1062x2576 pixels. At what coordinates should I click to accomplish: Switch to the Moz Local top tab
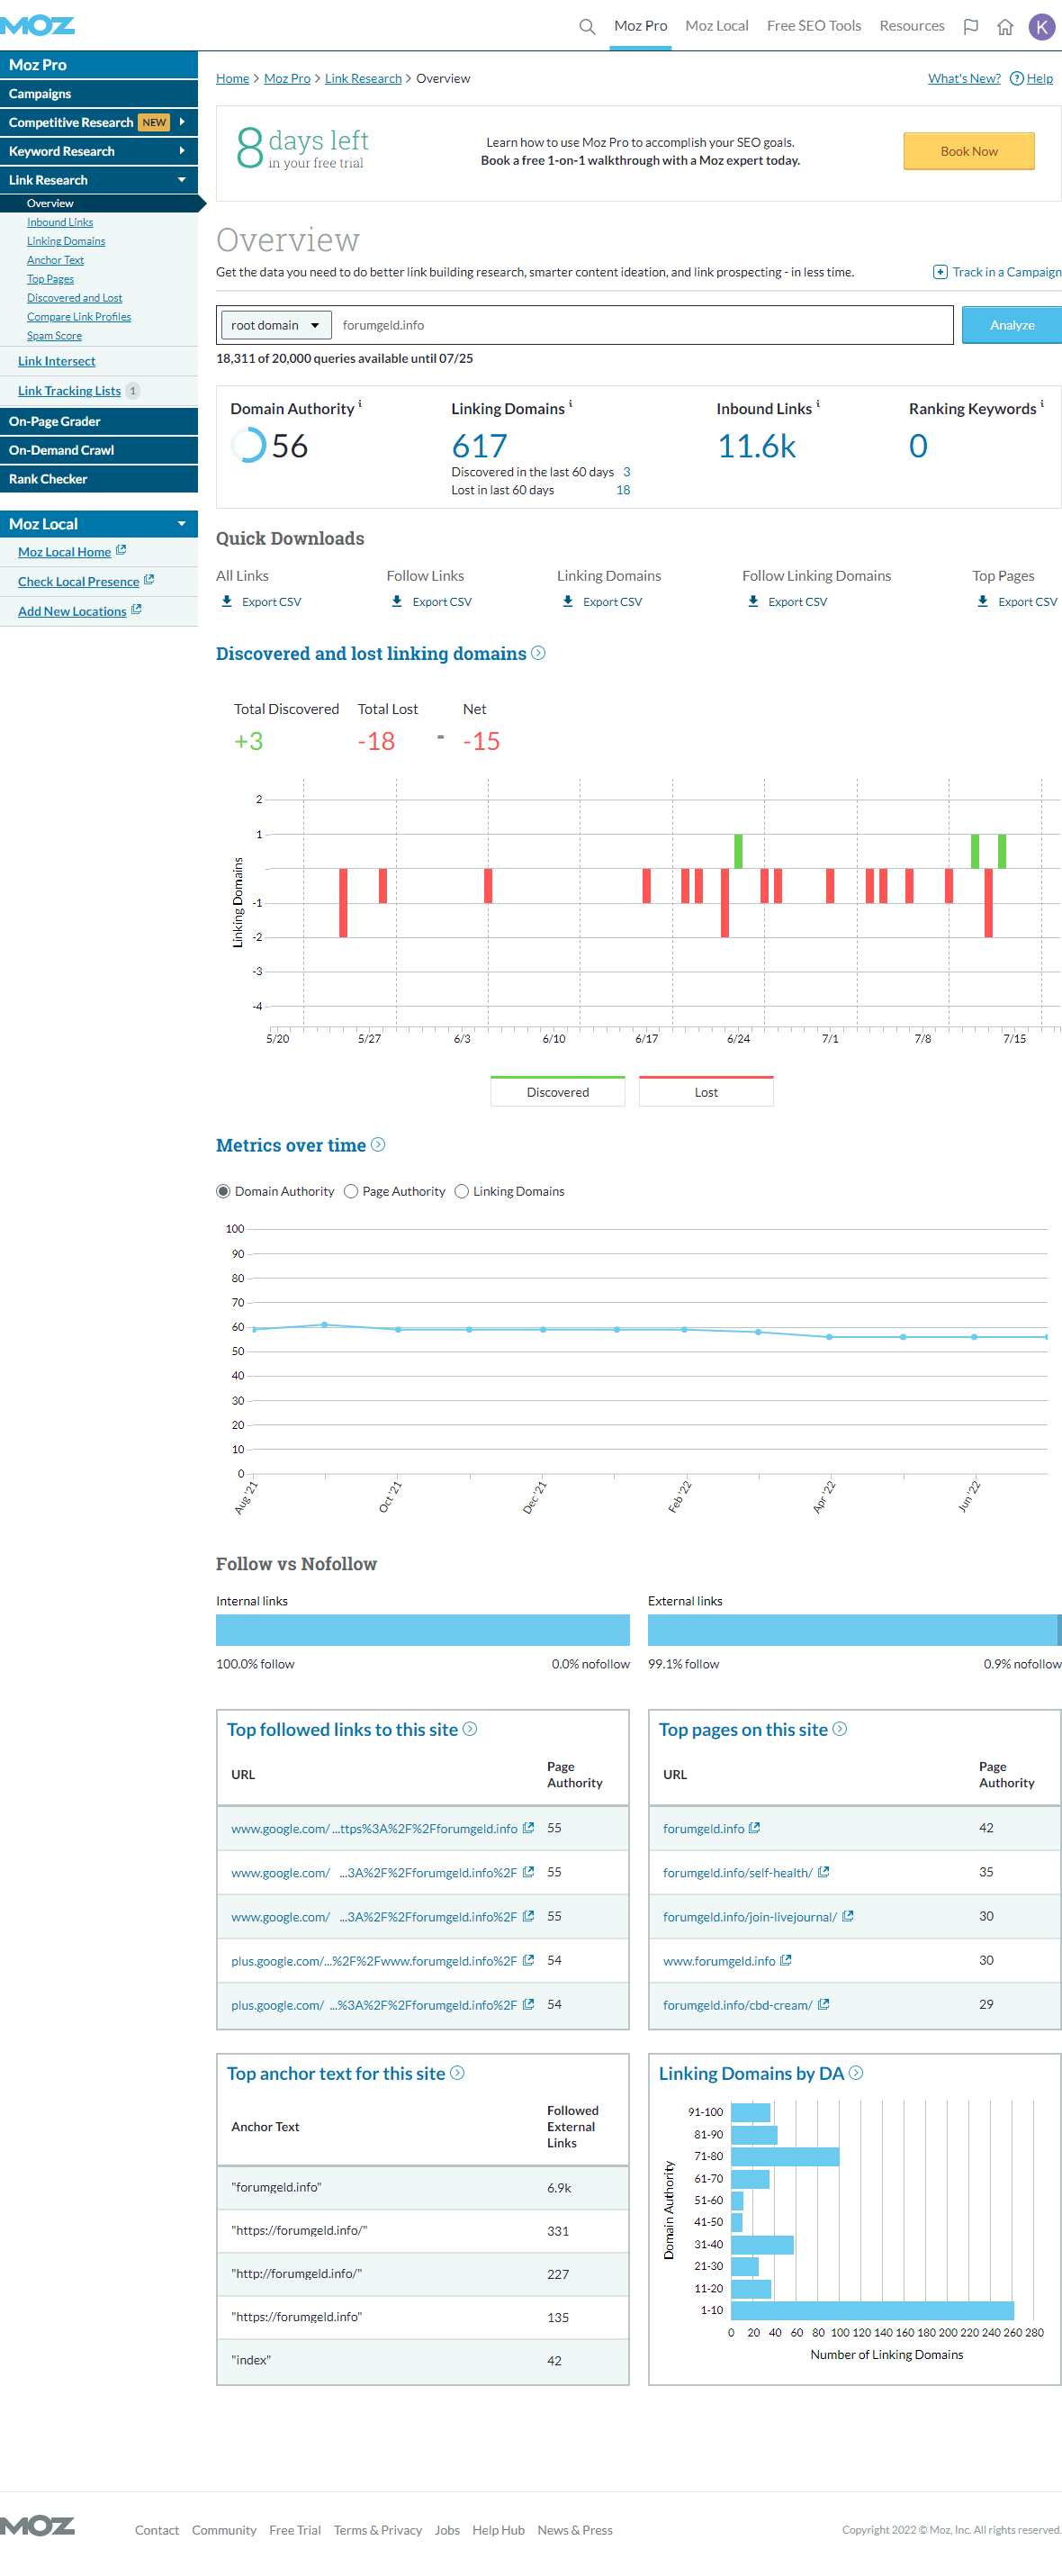coord(716,26)
